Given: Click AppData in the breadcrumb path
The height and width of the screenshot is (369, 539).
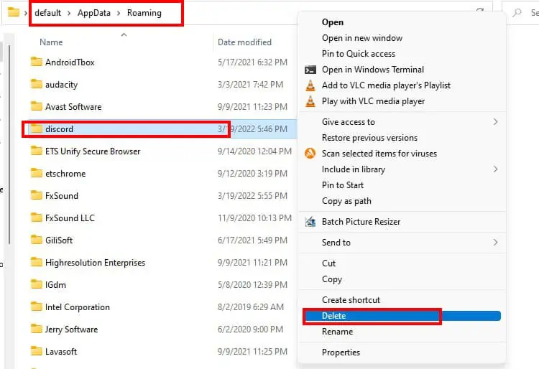Looking at the screenshot, I should [94, 13].
